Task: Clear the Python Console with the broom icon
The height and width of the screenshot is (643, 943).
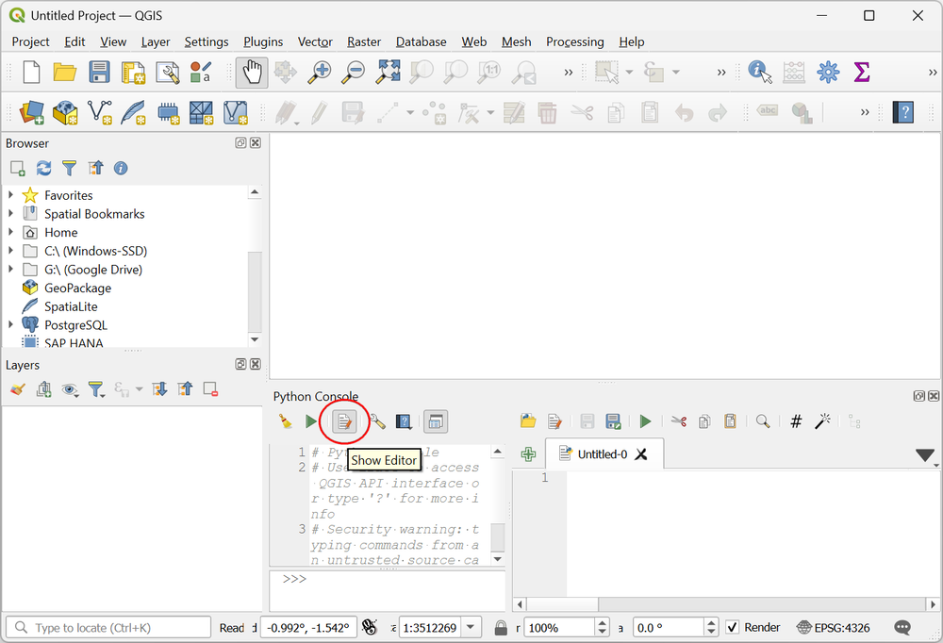Action: (286, 421)
